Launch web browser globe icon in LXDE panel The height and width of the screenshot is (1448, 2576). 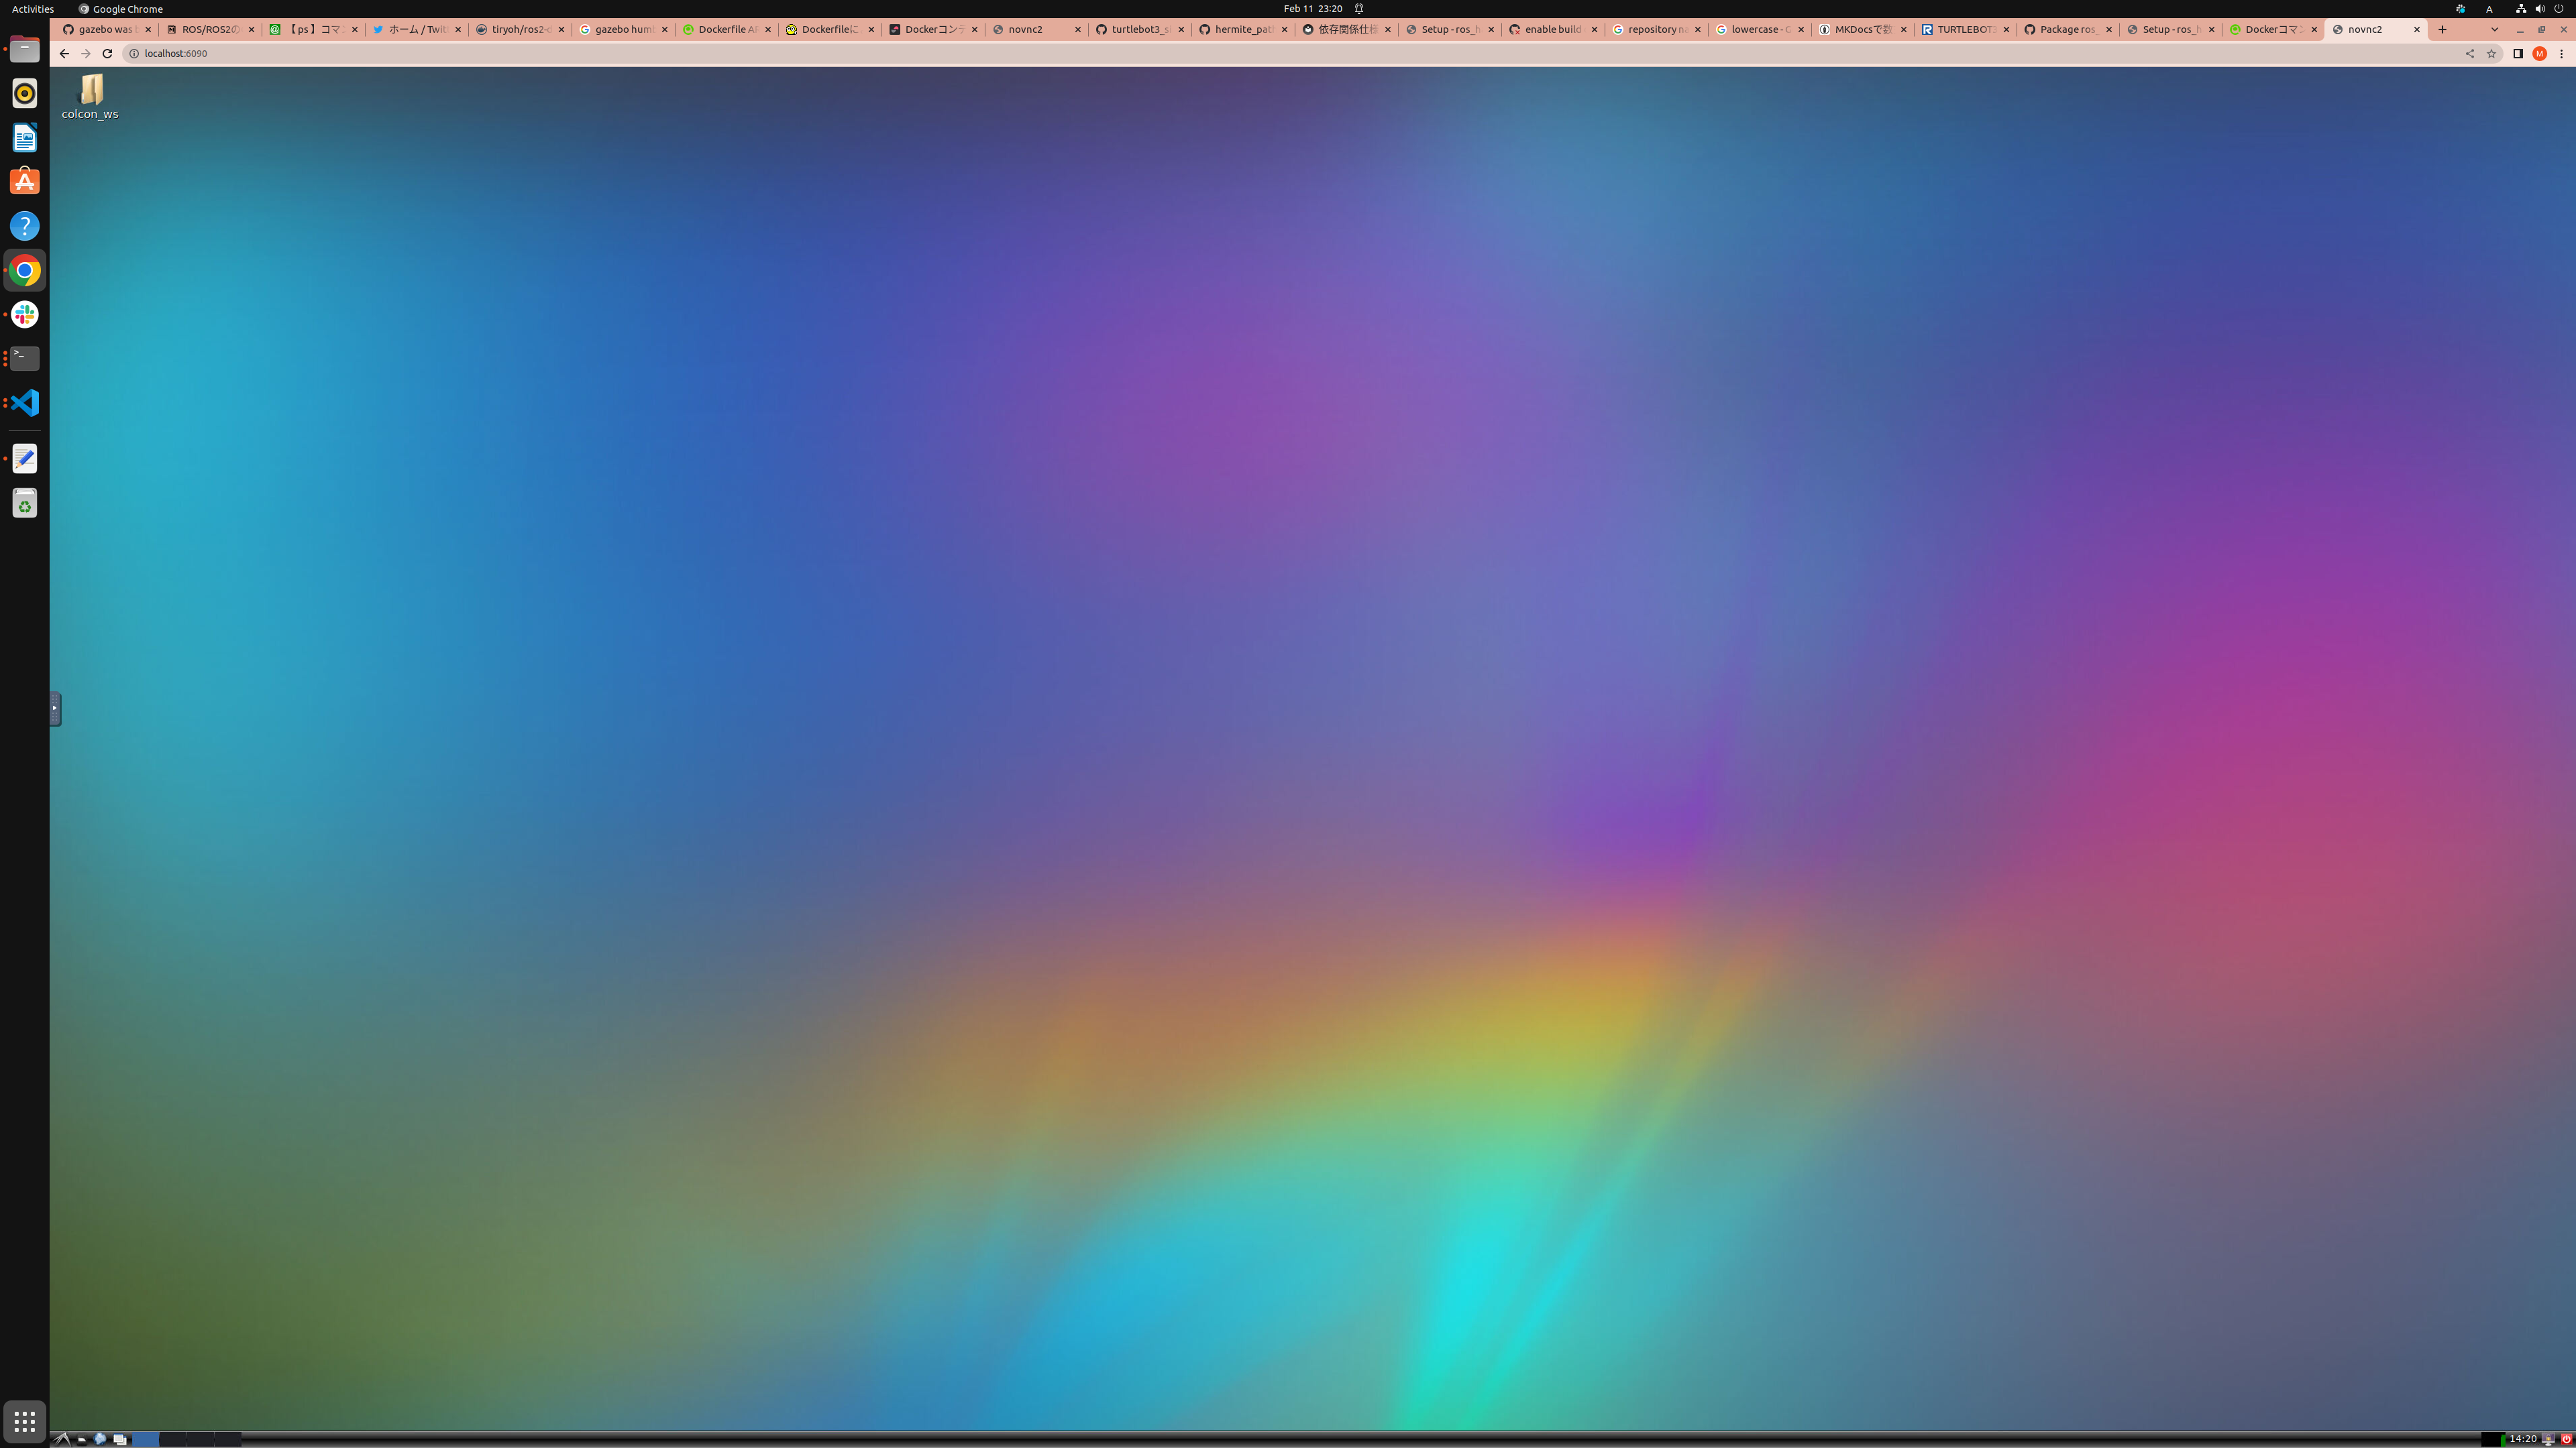click(x=100, y=1439)
